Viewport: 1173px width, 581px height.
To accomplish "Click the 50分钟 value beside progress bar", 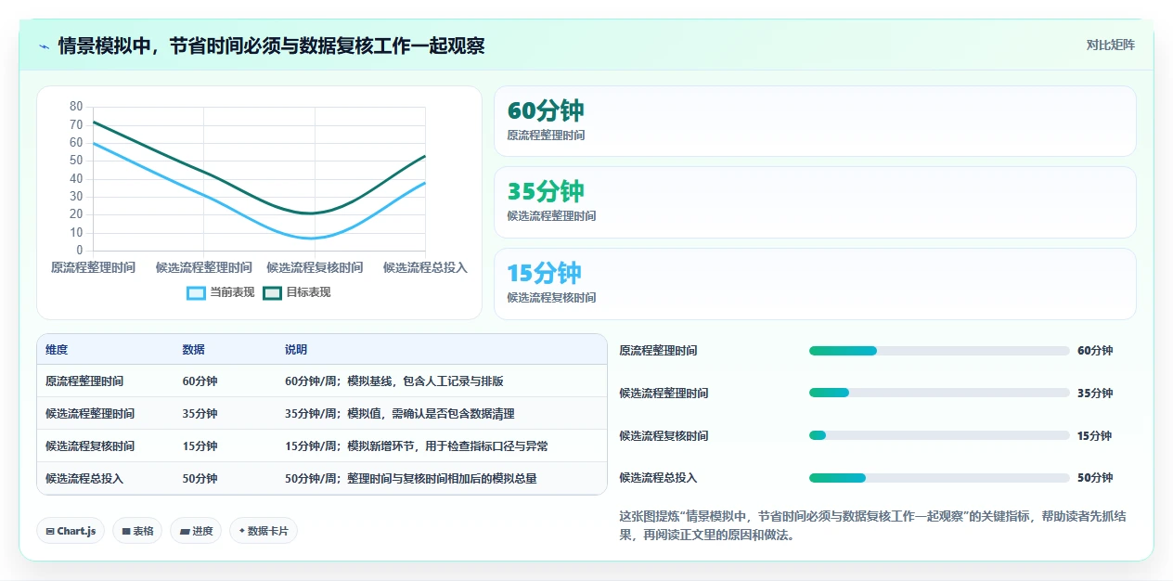I will (1095, 478).
